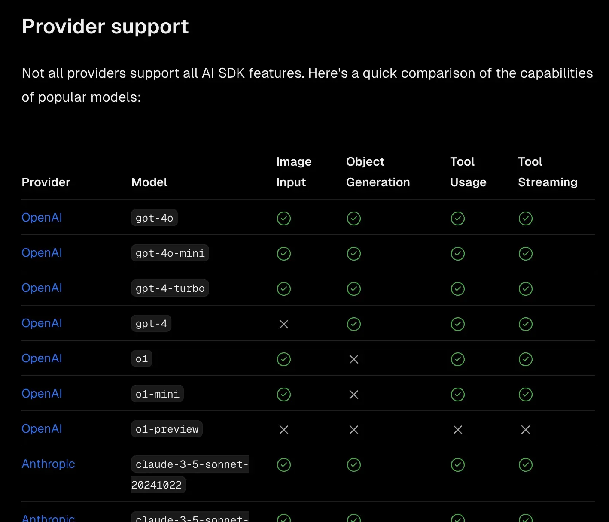This screenshot has height=522, width=609.
Task: Click the claude-3-5-sonnet-20241022 Tool Usage checkmark
Action: (x=458, y=465)
